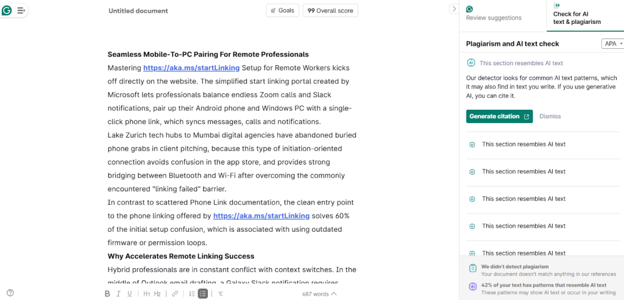Viewport: 624px width, 300px height.
Task: Expand the 687 words count menu
Action: click(319, 294)
